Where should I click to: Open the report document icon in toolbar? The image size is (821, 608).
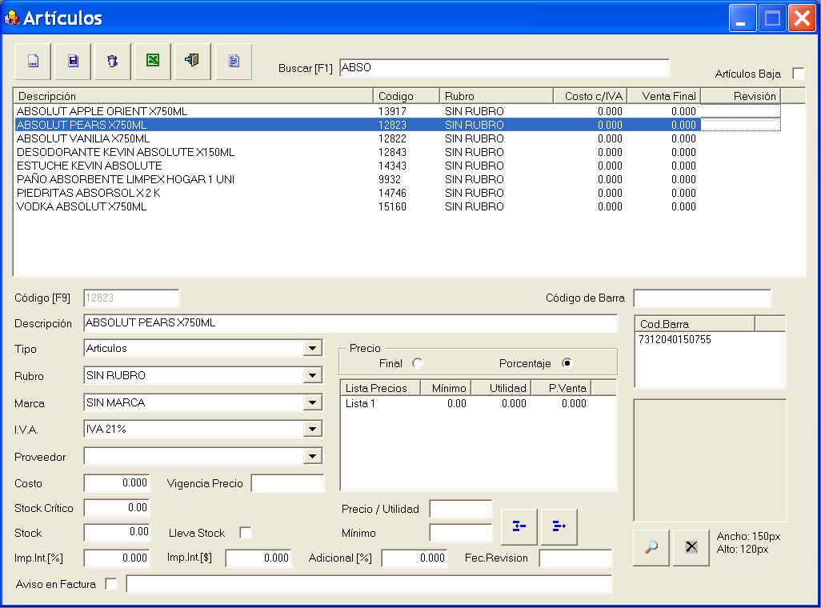(x=234, y=62)
